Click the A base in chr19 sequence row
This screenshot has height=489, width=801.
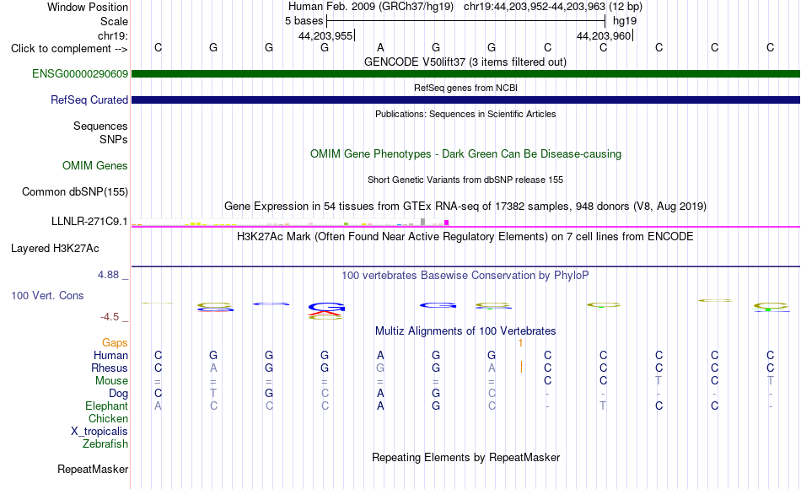click(x=380, y=47)
